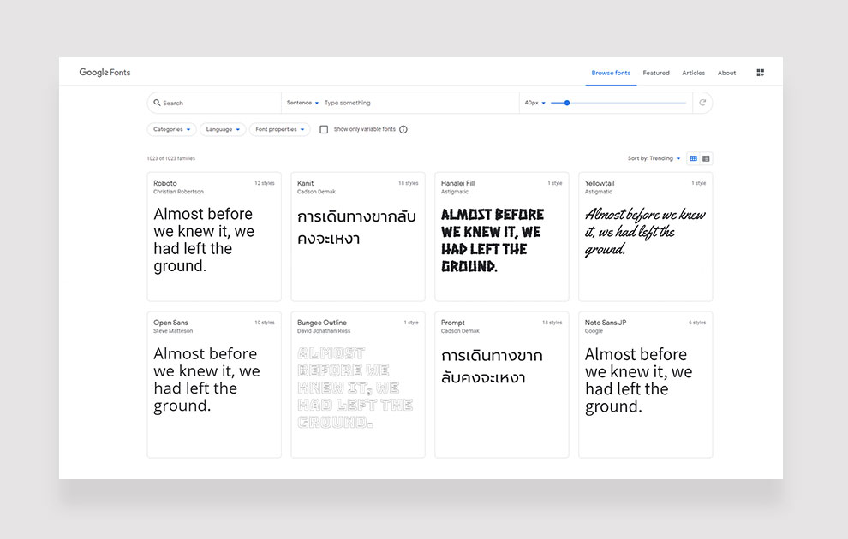Click the reset preview refresh icon
This screenshot has width=848, height=539.
702,103
